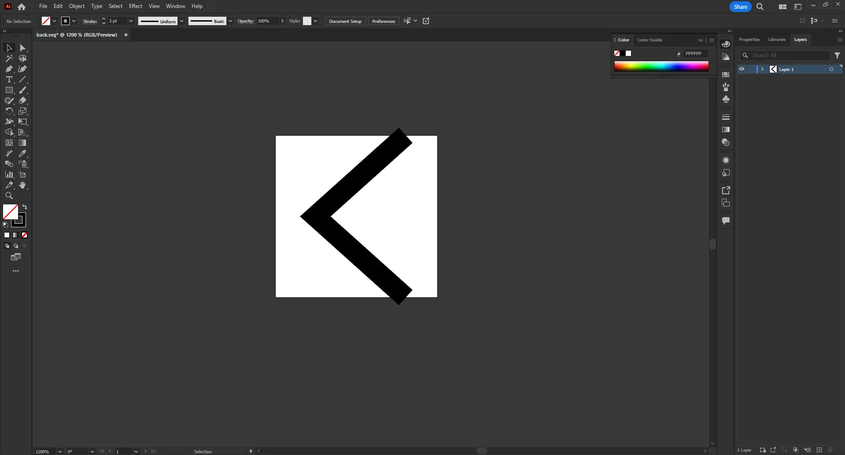Screen dimensions: 845x455
Task: Choose the Eyedropper tool
Action: point(22,153)
